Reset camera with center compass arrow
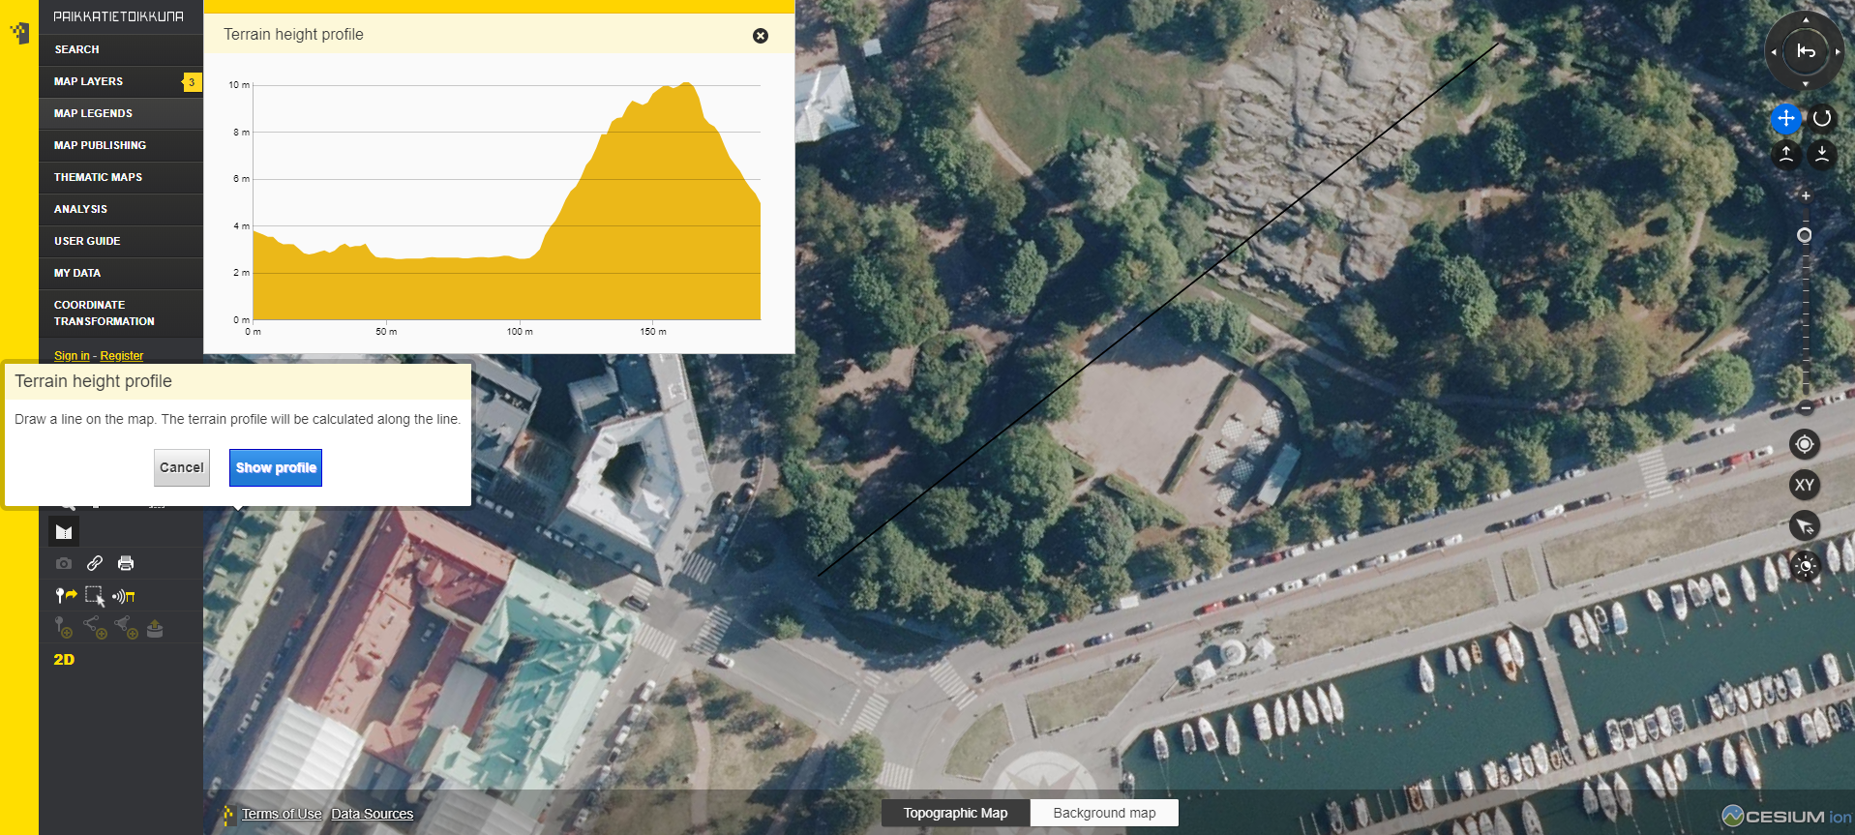 pos(1806,51)
